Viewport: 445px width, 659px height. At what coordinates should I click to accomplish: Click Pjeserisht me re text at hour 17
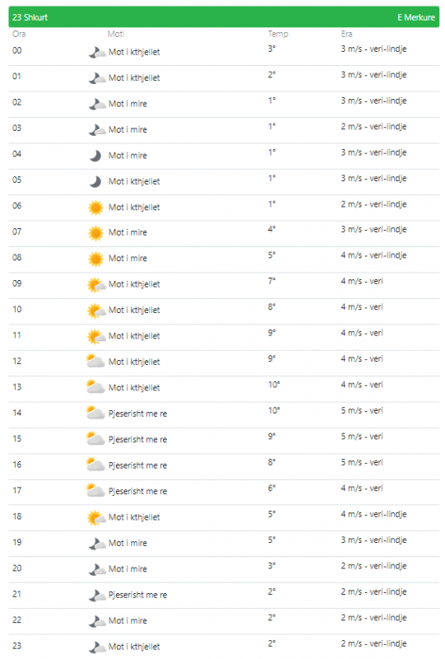[137, 491]
